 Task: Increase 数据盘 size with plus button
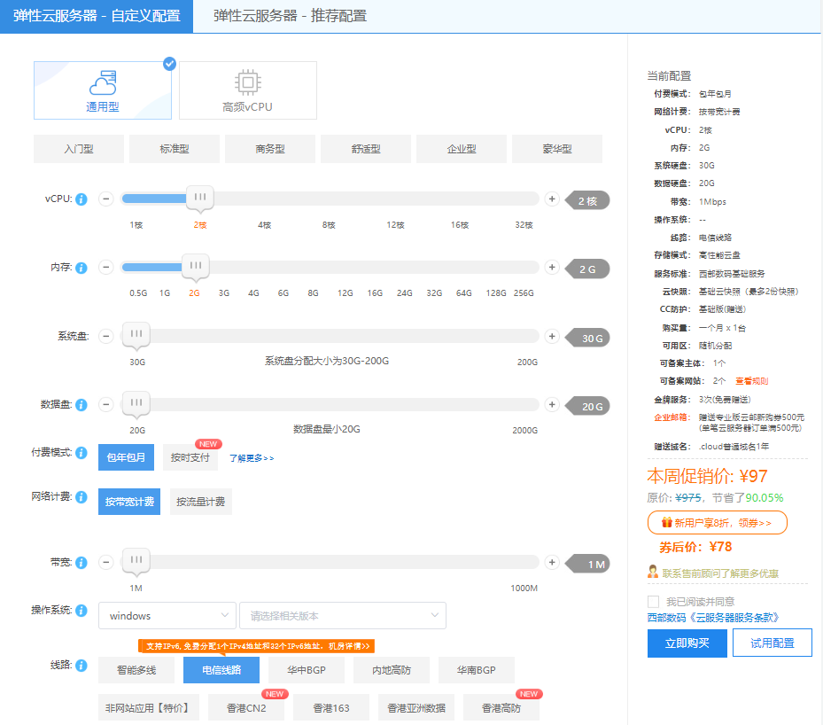[x=552, y=404]
